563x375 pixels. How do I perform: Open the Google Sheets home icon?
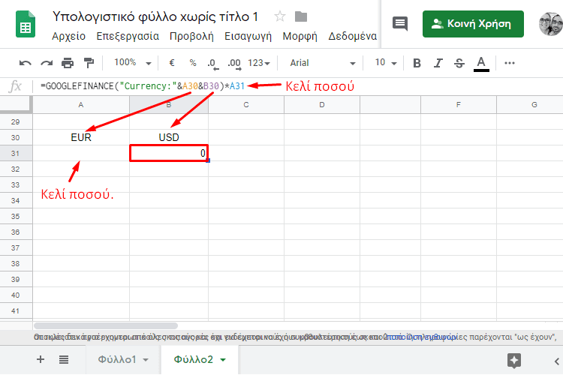coord(26,24)
